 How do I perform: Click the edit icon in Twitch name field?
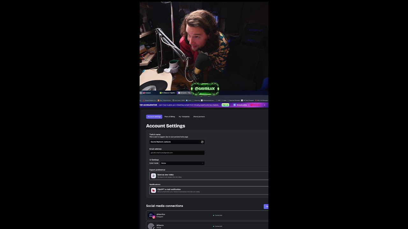(202, 142)
